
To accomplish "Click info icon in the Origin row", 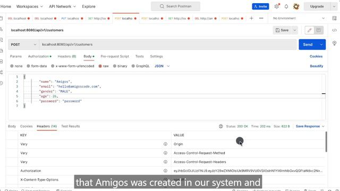I will pos(165,144).
